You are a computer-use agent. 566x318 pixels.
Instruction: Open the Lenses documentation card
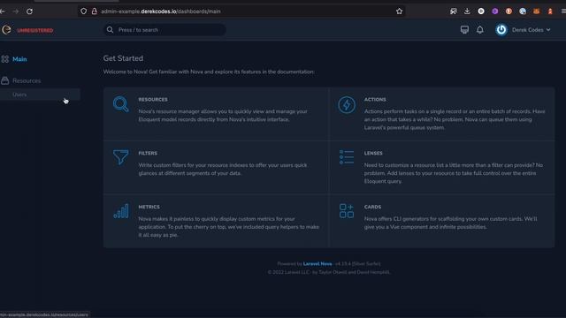tap(442, 167)
